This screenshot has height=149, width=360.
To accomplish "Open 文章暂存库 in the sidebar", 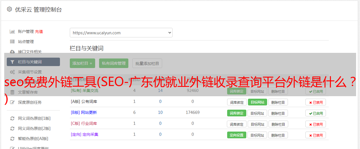I will pyautogui.click(x=28, y=92).
